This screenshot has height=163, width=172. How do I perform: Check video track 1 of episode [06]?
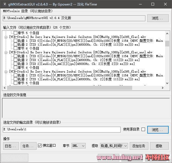pos(15,75)
